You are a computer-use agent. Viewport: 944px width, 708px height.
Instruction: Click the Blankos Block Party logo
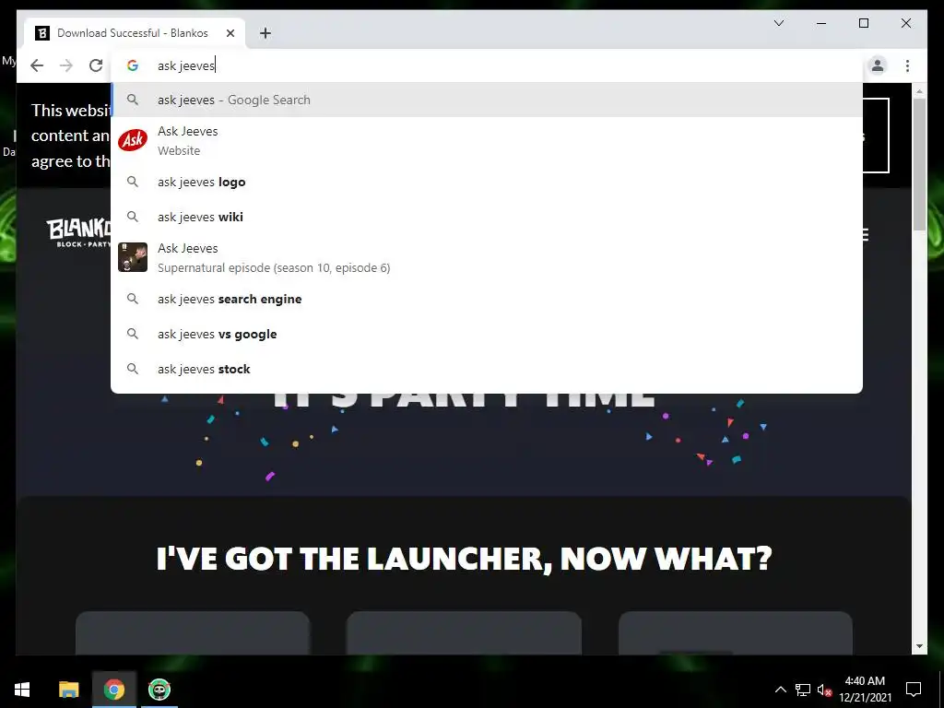(x=78, y=233)
